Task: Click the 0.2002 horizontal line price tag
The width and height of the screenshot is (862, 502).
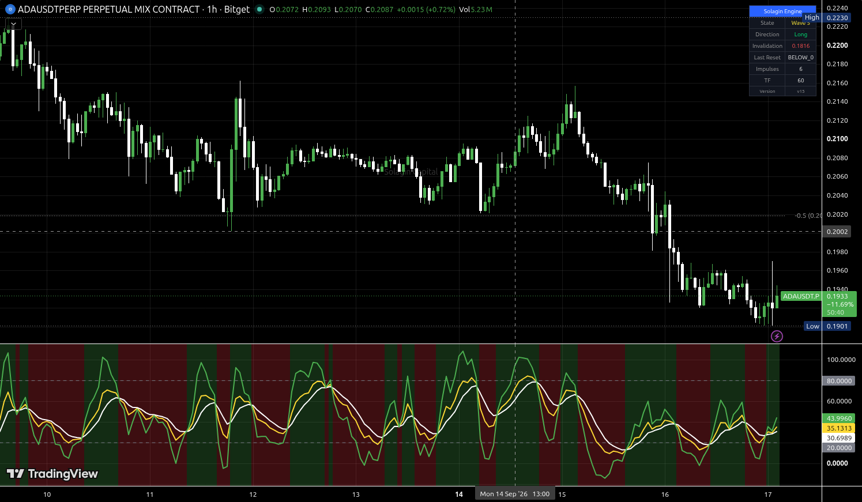Action: 837,232
